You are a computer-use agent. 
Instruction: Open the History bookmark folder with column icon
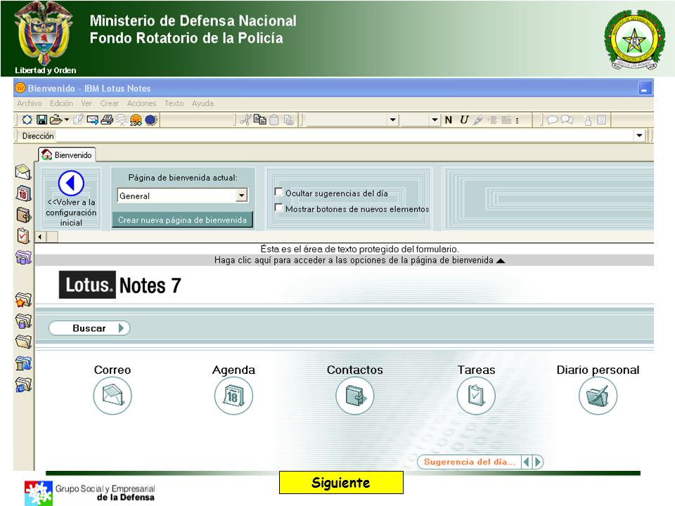point(23,363)
